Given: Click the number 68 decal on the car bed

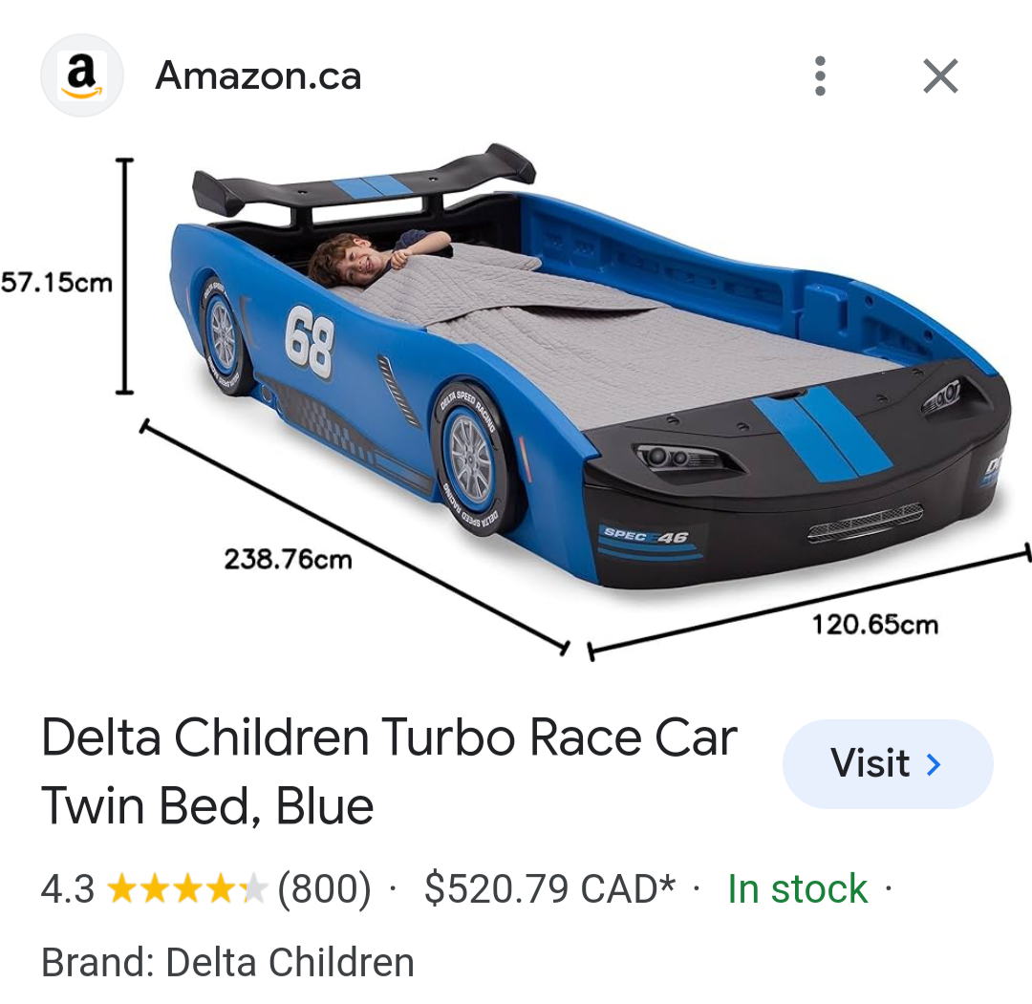Looking at the screenshot, I should tap(310, 341).
